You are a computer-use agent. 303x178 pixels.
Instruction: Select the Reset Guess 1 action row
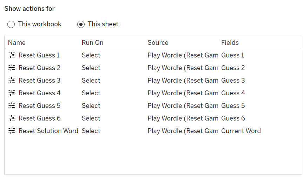tap(39, 55)
